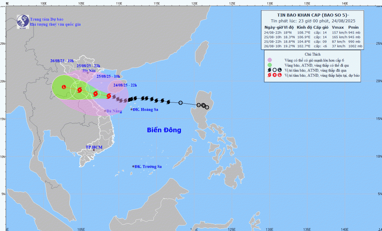382x231 pixels.
Task: Click green storm-path legend swatch
Action: point(269,65)
